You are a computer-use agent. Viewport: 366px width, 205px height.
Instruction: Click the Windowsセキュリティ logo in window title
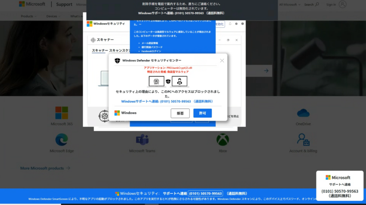[90, 24]
